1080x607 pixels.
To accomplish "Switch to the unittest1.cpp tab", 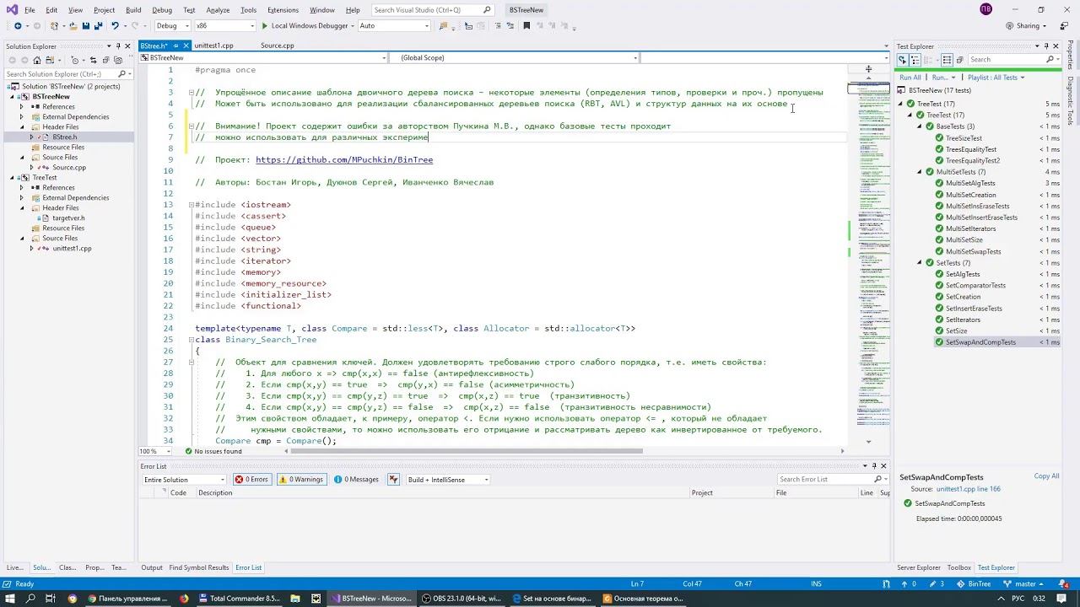I will point(213,46).
